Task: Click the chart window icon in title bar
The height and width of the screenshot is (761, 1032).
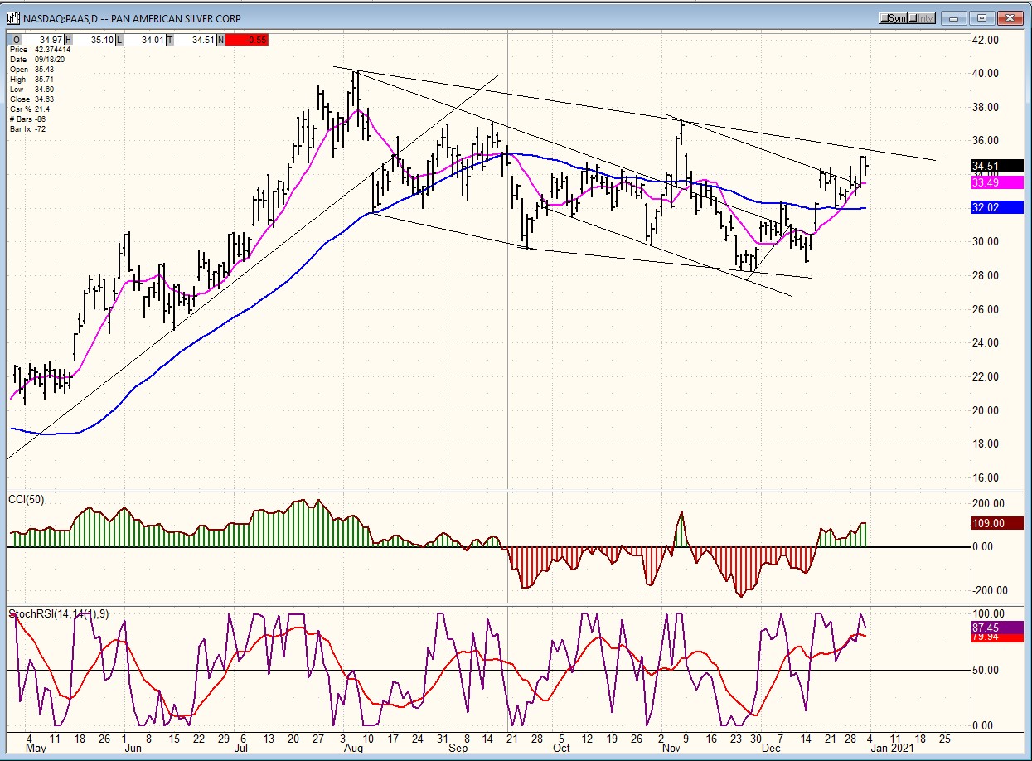Action: [x=14, y=17]
